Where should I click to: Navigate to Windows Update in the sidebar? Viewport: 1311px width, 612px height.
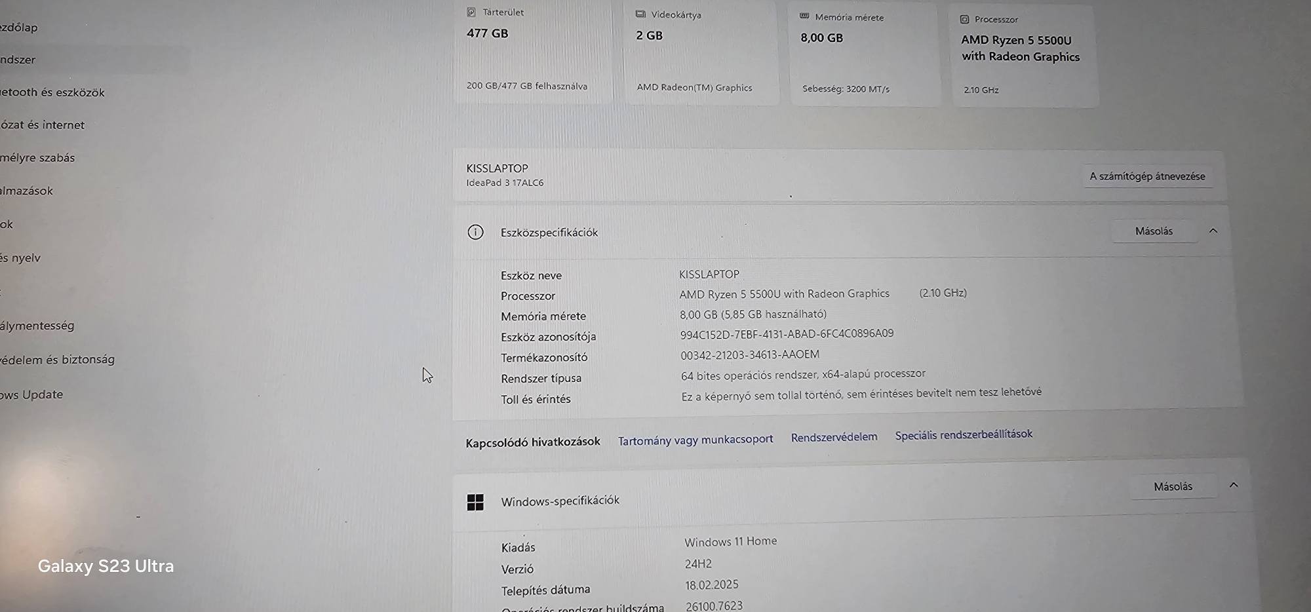[x=32, y=394]
